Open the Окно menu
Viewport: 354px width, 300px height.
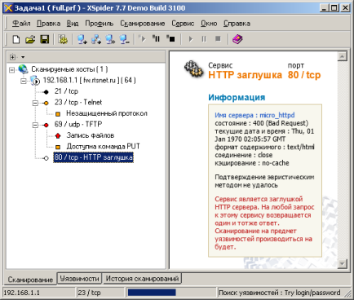click(209, 24)
